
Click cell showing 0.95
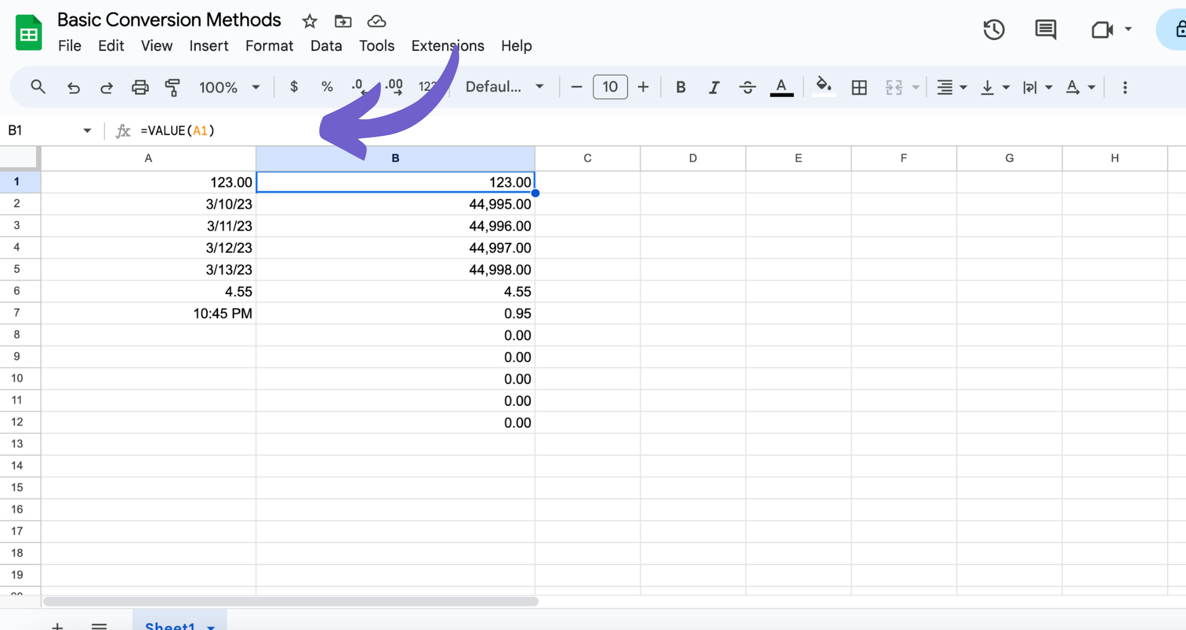(395, 313)
